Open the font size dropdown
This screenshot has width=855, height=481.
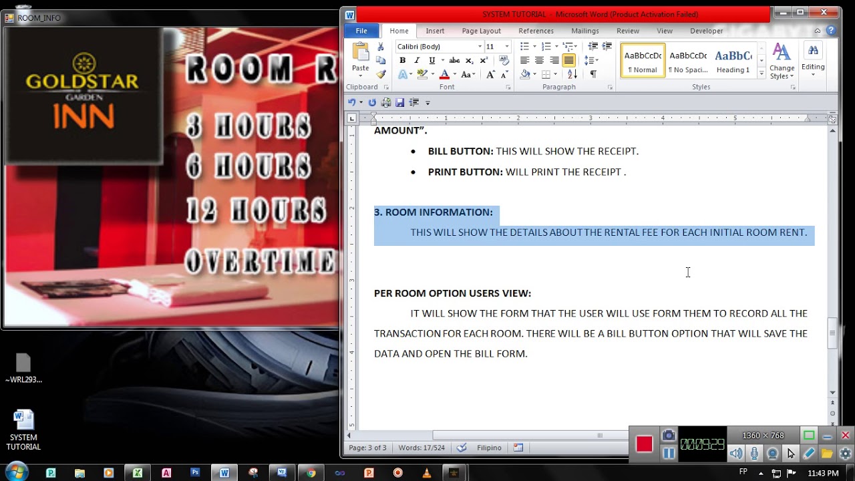(507, 46)
